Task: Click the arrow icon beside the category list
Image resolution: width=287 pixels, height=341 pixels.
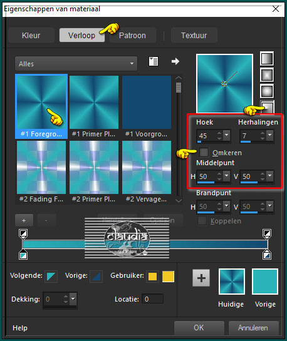Action: click(x=175, y=61)
